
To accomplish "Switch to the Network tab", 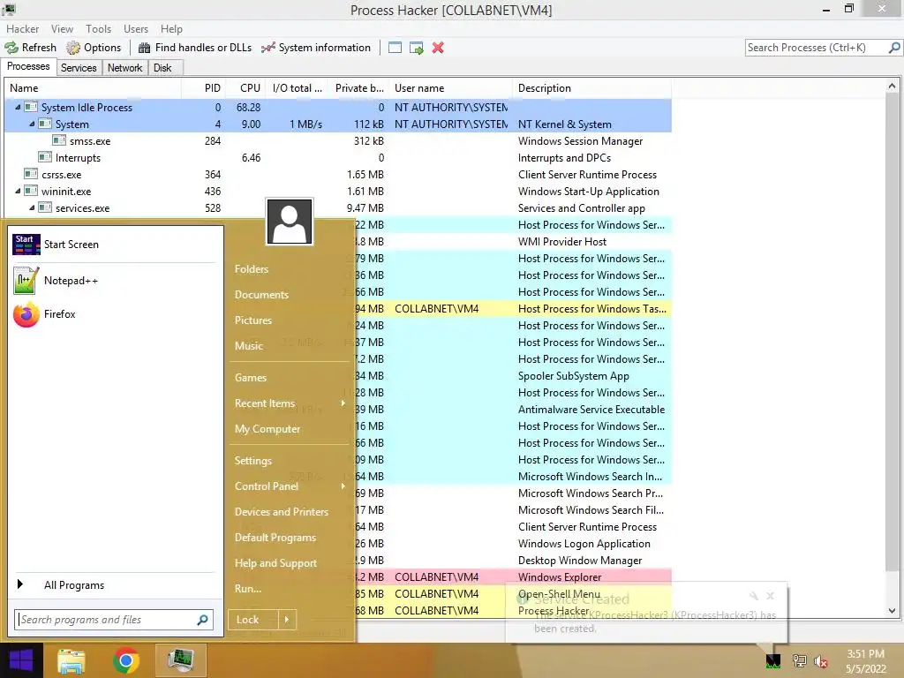I will 124,68.
